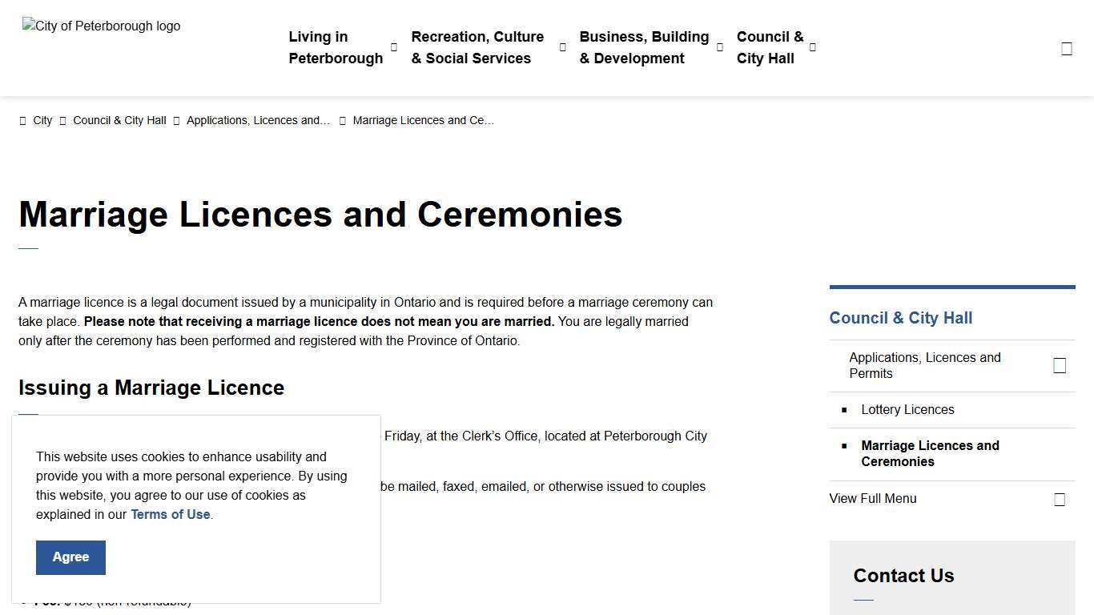This screenshot has width=1094, height=615.
Task: Open the search icon in the header
Action: click(1066, 47)
